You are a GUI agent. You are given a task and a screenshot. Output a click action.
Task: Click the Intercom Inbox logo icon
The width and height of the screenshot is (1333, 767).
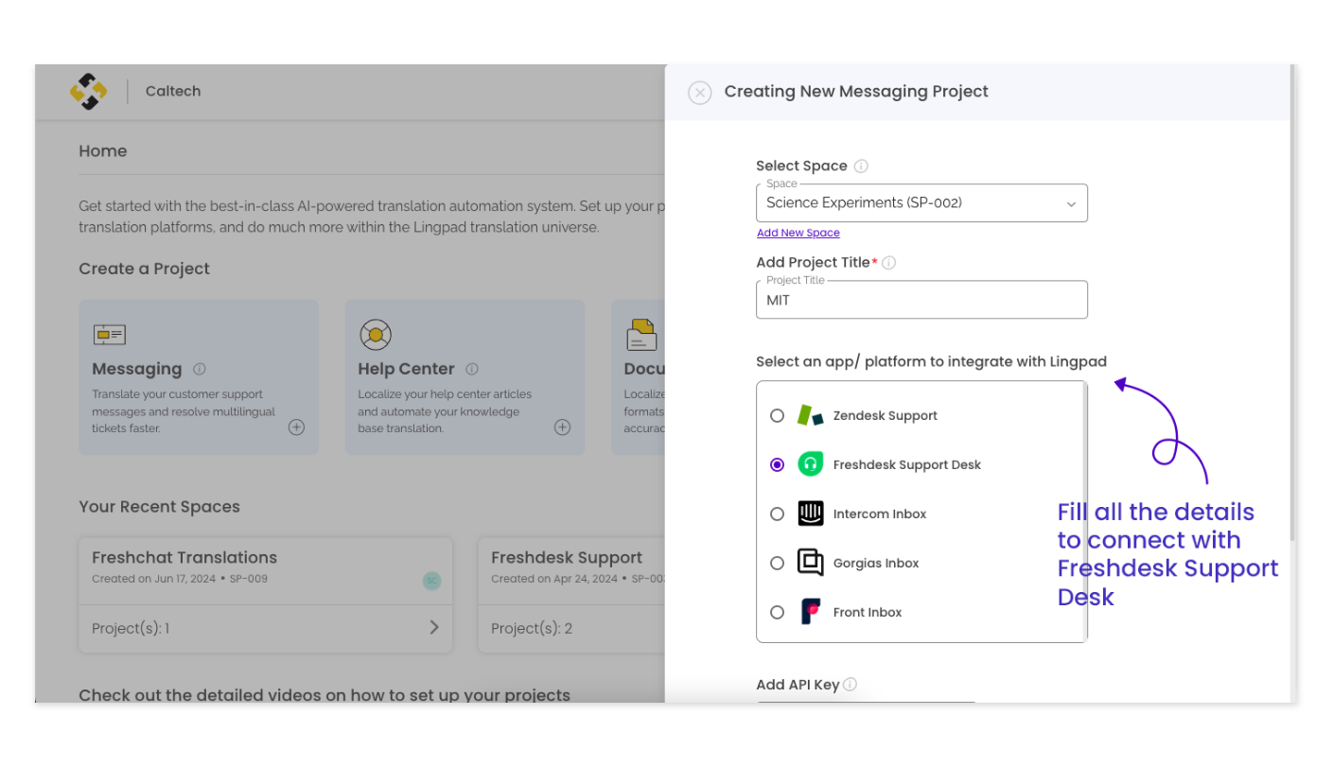pyautogui.click(x=811, y=514)
